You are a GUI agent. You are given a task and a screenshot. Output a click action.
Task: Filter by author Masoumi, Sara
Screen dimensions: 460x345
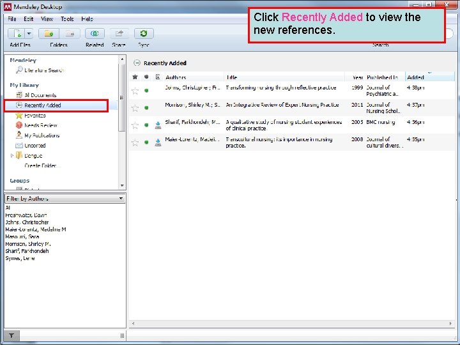click(22, 237)
